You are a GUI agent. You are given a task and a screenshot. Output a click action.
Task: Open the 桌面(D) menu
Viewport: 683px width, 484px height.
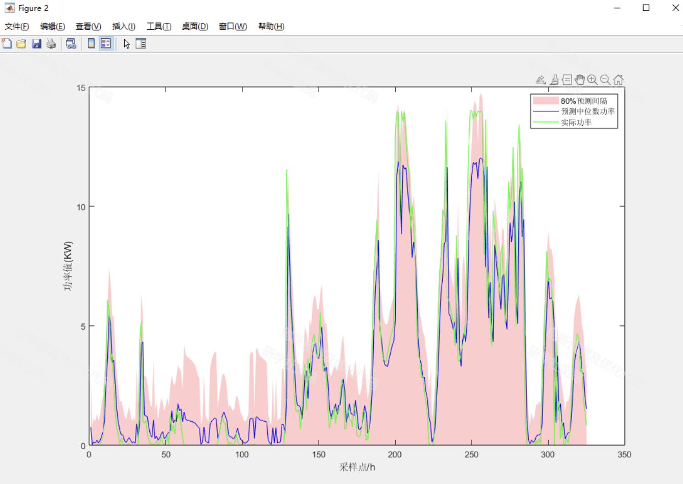(x=195, y=27)
